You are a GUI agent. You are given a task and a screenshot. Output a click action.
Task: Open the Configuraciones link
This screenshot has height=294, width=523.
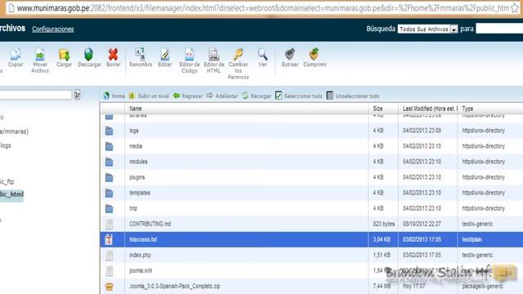coord(52,29)
